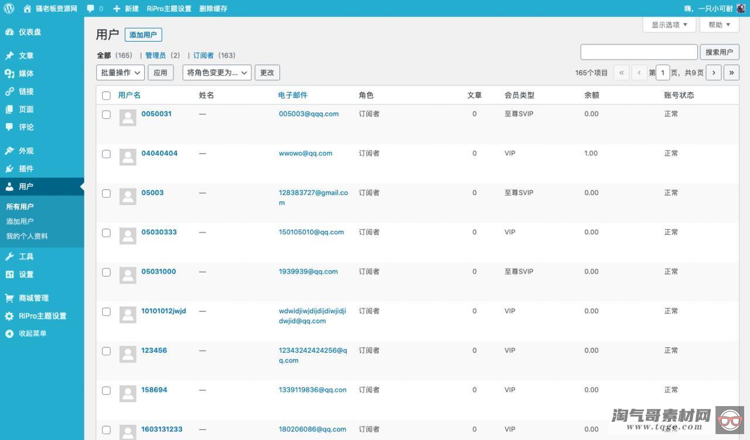This screenshot has height=440, width=750.
Task: Click the RiPro theme gear icon
Action: [9, 316]
